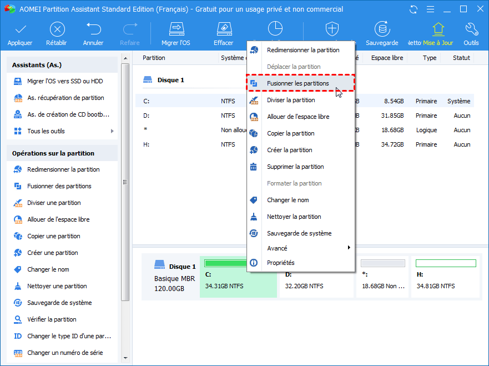Select the H: 34.81GB NTFS disk map block
This screenshot has height=366, width=489.
[446, 277]
